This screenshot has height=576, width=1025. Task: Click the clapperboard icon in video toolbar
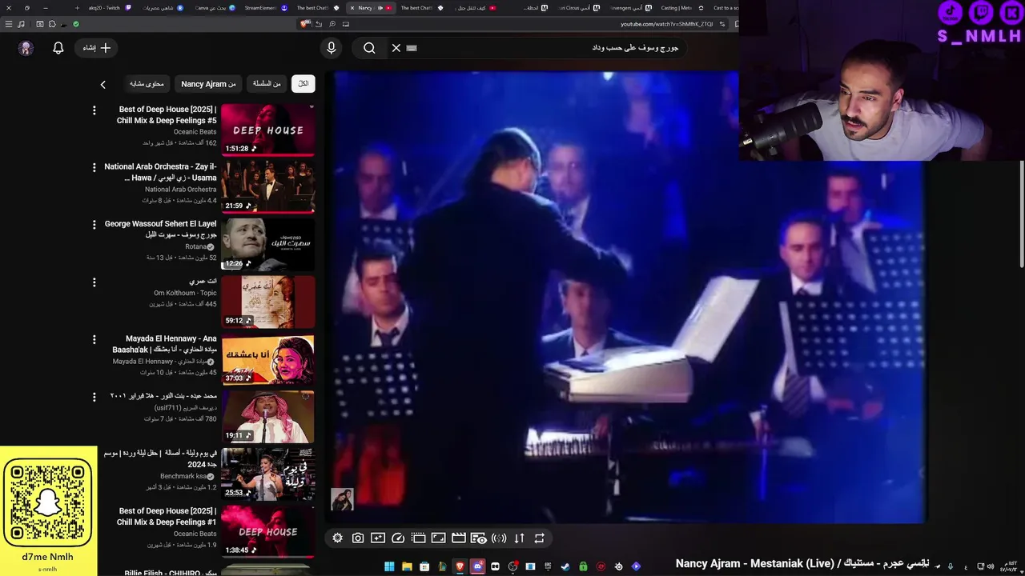pyautogui.click(x=459, y=538)
